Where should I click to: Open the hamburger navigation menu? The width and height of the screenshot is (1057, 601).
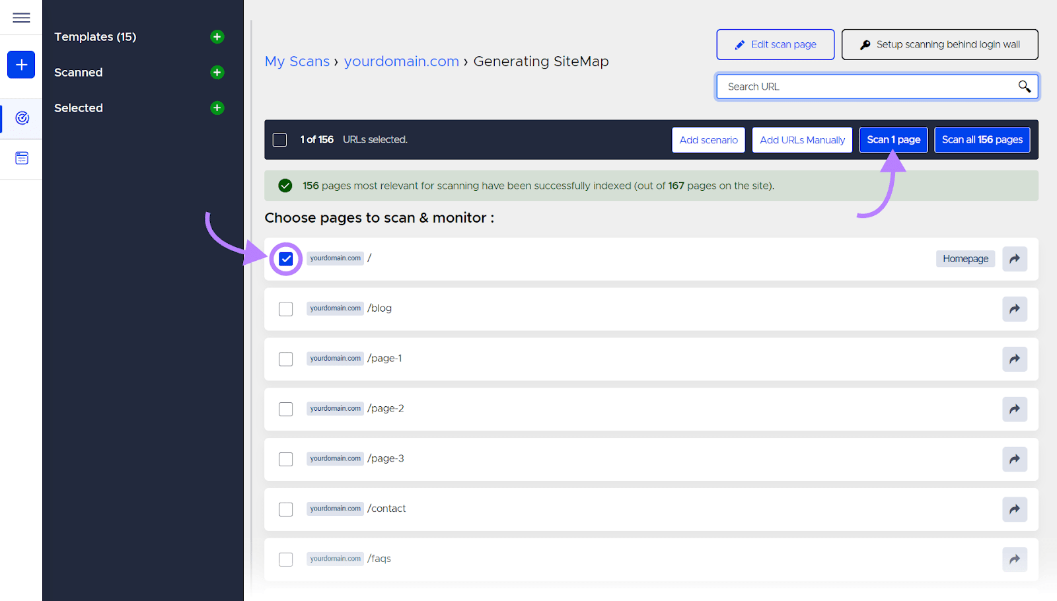click(x=21, y=17)
